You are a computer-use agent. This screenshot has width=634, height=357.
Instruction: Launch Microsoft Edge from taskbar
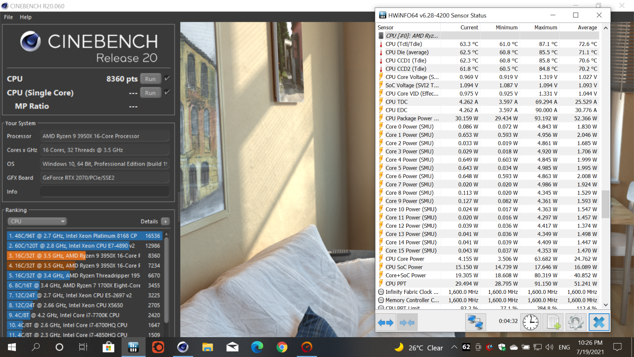tap(257, 347)
